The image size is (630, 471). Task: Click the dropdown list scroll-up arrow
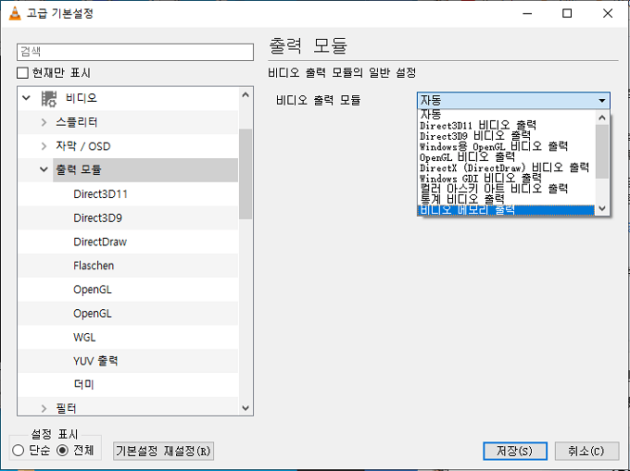coord(602,118)
